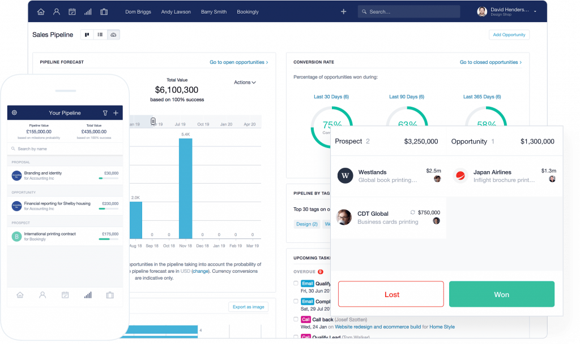
Task: Open the Home icon in navigation bar
Action: (40, 11)
